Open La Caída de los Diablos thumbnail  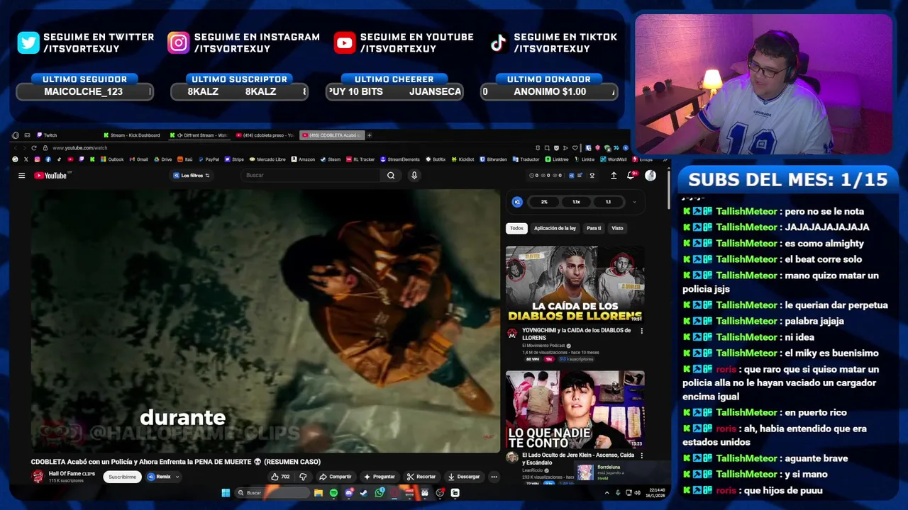[575, 284]
